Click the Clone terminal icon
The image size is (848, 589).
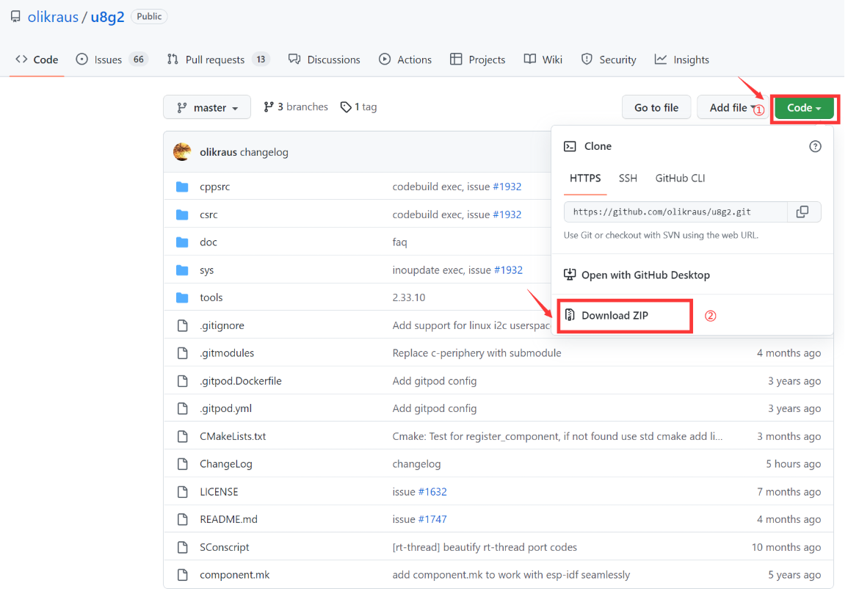pos(570,147)
